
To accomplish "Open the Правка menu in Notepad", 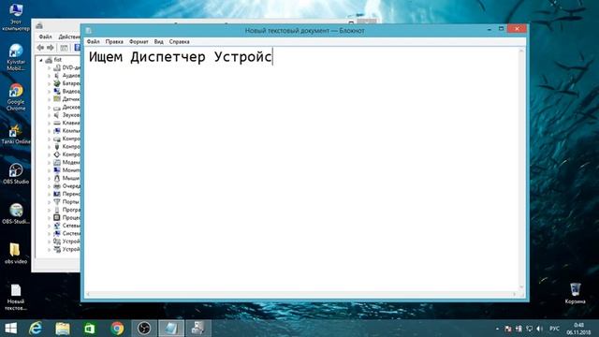I will [114, 41].
